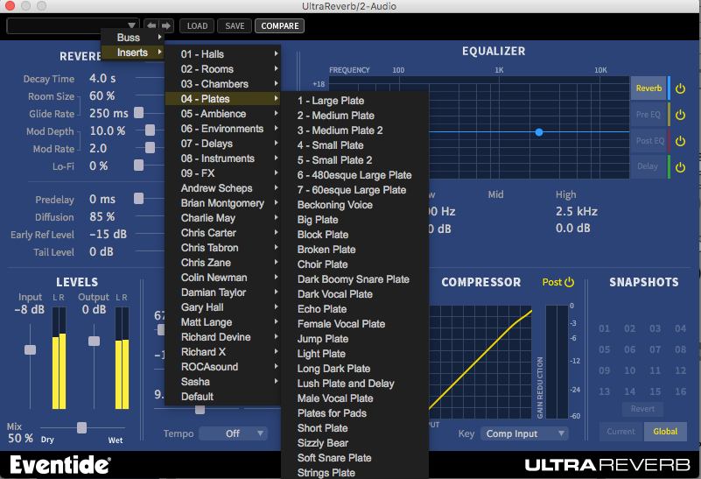Screen dimensions: 701x479
Task: Load the Dark Vocal Plate preset
Action: [x=355, y=294]
